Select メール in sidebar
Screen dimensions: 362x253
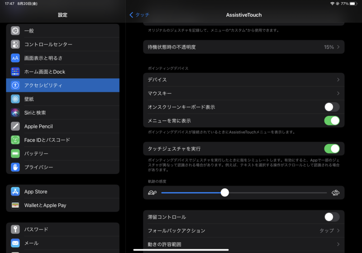[63, 243]
